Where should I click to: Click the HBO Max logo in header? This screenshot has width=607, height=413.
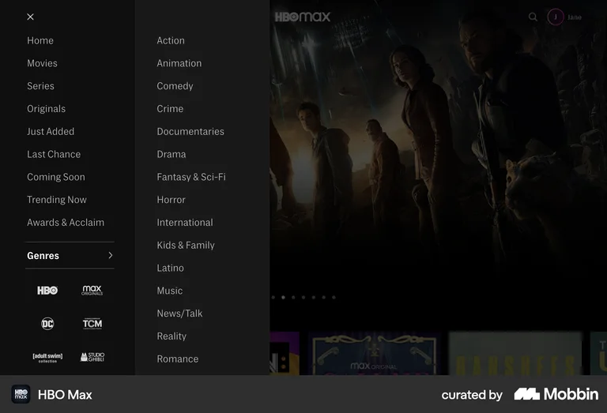(x=303, y=17)
